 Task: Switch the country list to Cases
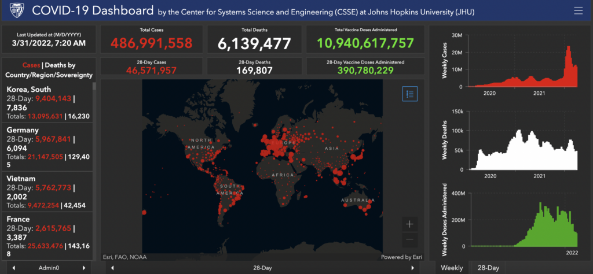[x=31, y=65]
